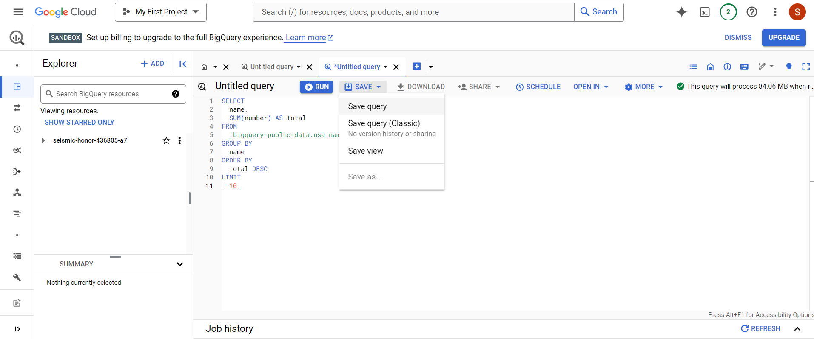Add a data source with ADD button

(x=152, y=63)
